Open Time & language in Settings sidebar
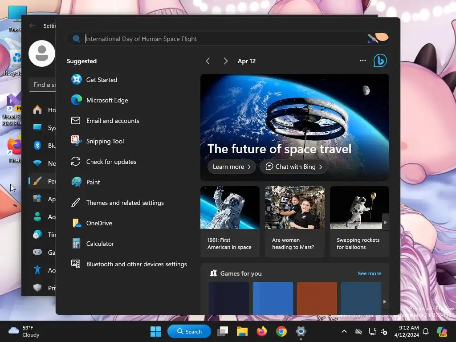Image resolution: width=456 pixels, height=342 pixels. (42, 234)
